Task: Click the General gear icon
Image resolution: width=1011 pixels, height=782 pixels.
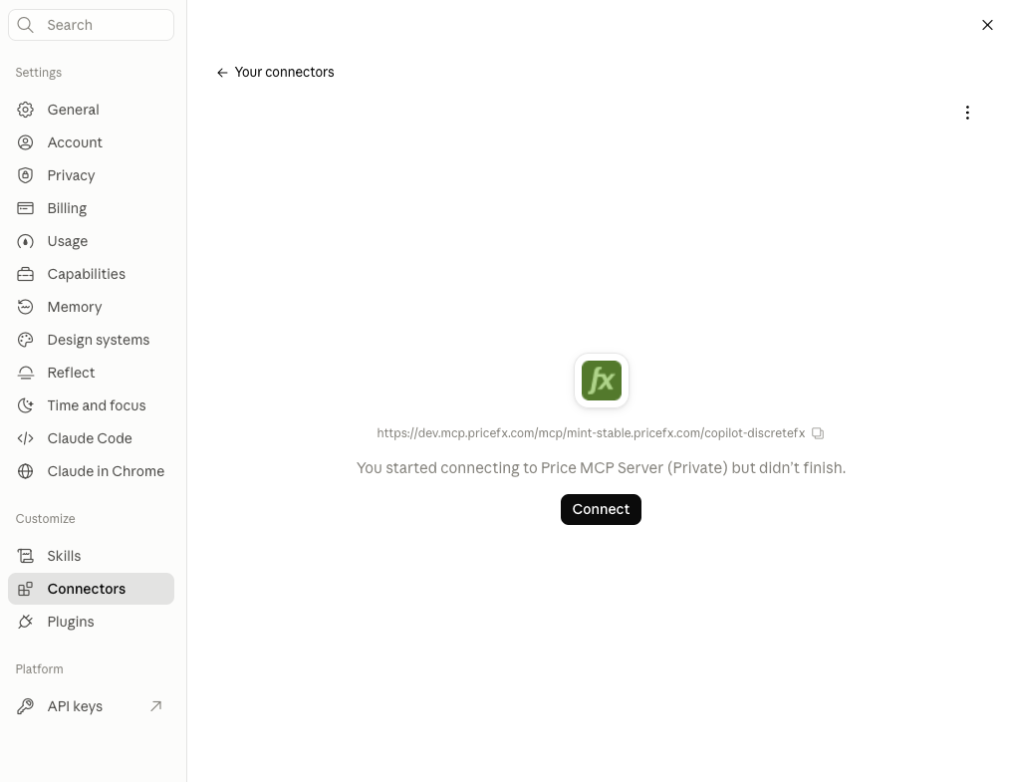Action: coord(25,110)
